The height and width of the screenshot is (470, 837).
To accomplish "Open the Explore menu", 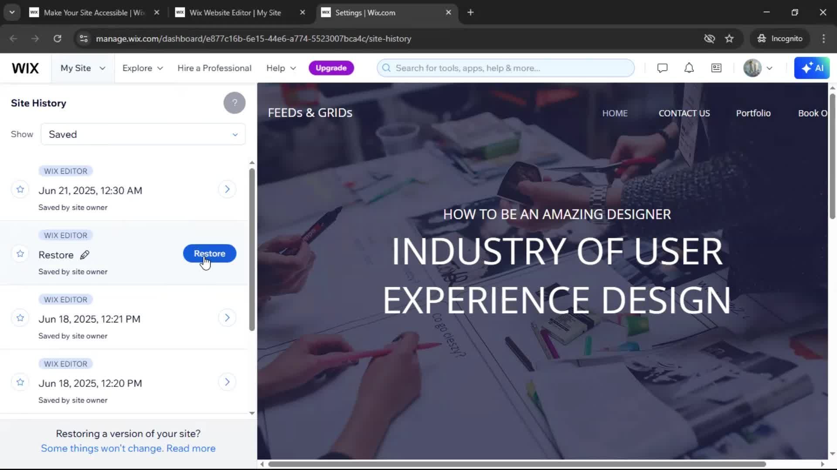I will point(143,68).
